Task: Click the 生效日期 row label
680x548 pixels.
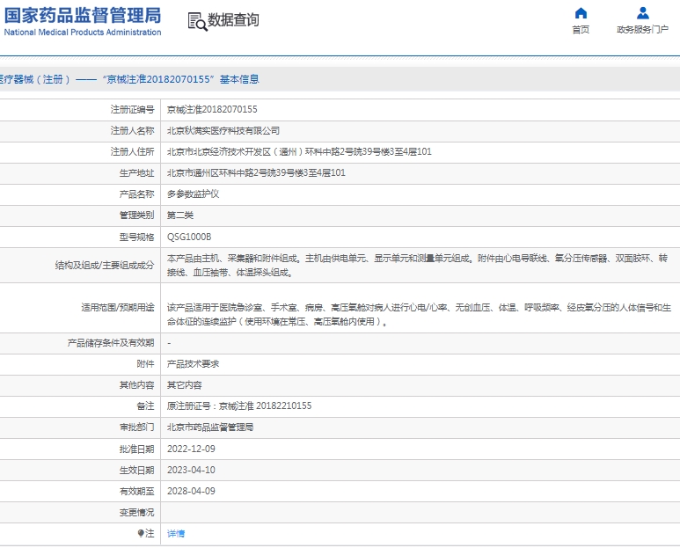Action: pos(136,470)
